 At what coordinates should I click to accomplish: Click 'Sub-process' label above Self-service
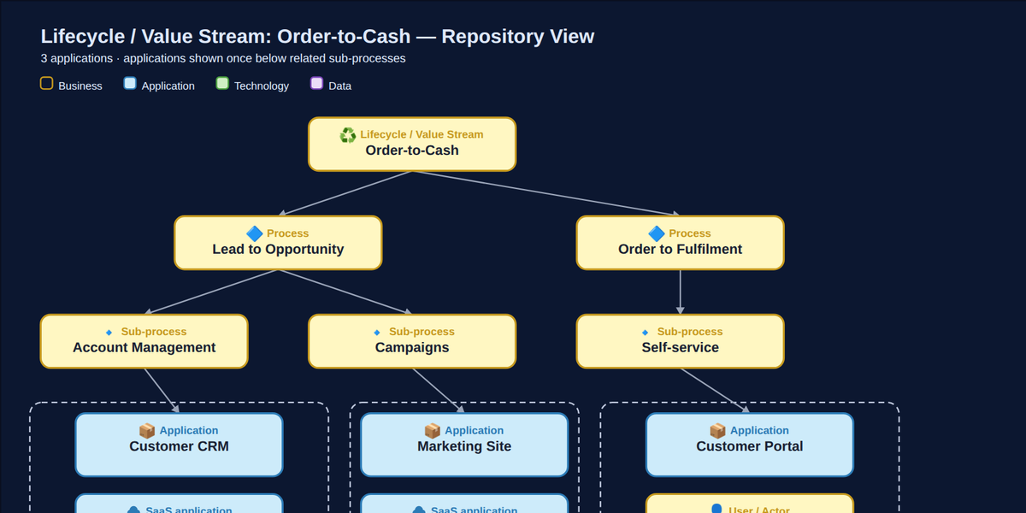pos(690,332)
